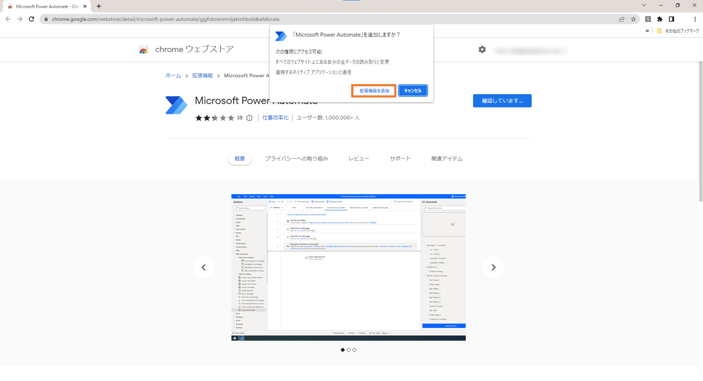This screenshot has width=703, height=381.
Task: Show previous screenshot with left arrow
Action: [x=204, y=267]
